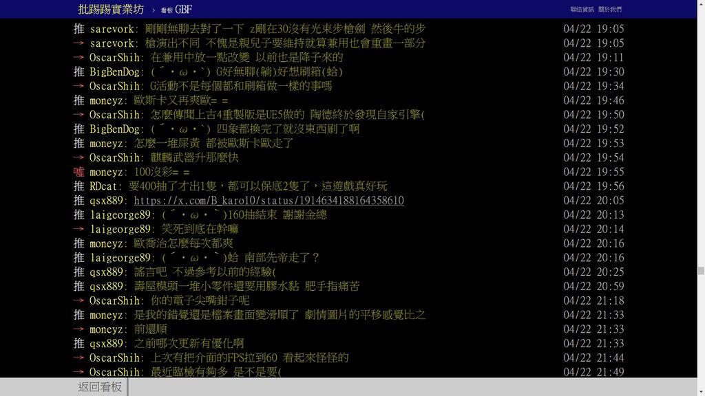Click the 04/22 20:59 timestamp
705x396 pixels.
593,286
